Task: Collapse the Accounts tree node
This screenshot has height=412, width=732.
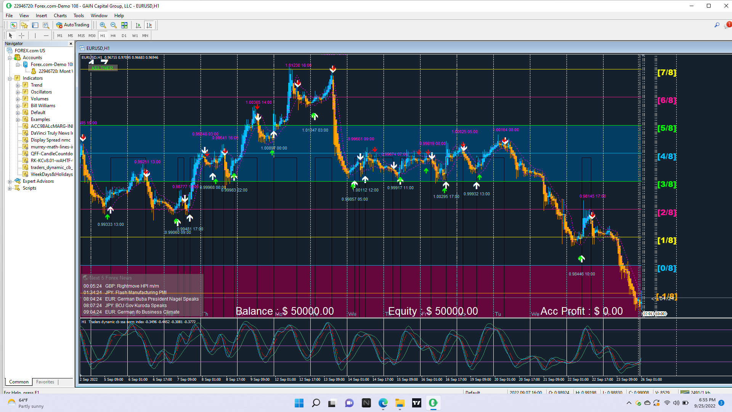Action: point(10,58)
